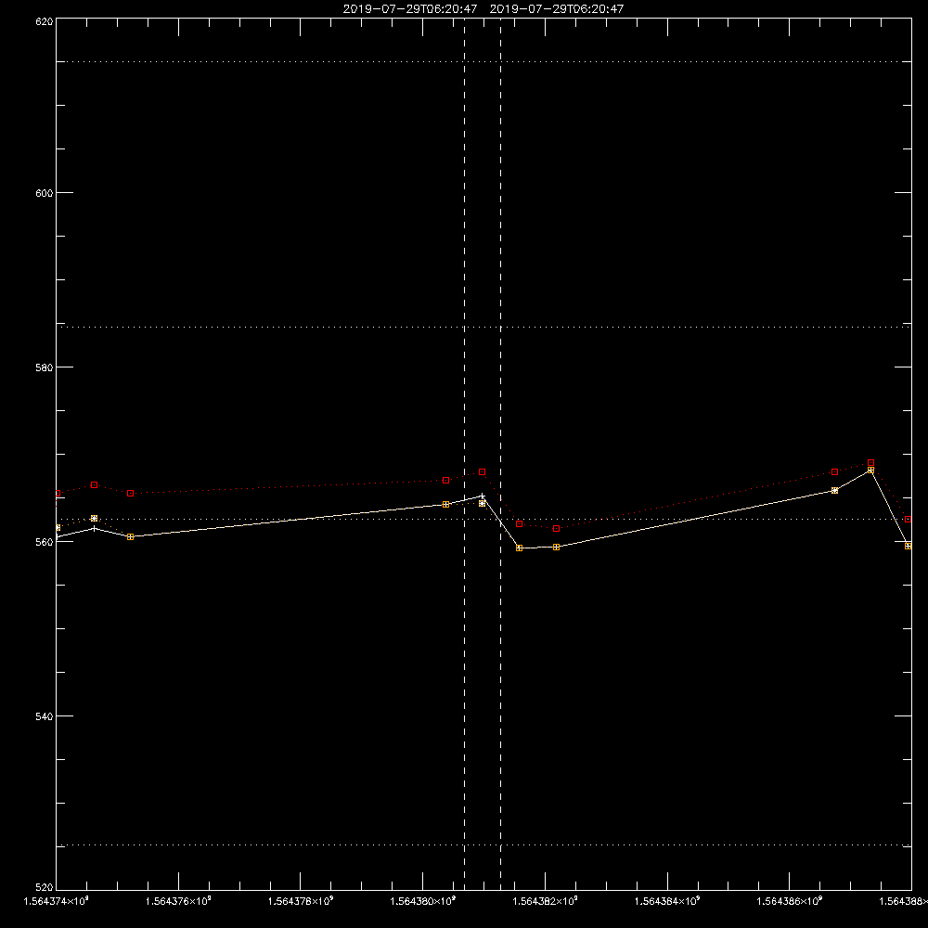
Task: Click the topmost dotted horizontal line near 615
Action: coord(484,61)
